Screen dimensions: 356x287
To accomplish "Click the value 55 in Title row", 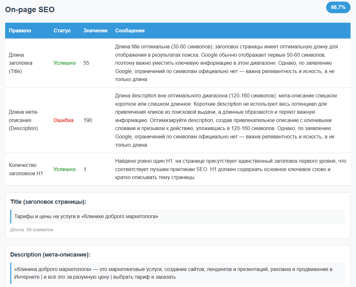I will tap(86, 63).
